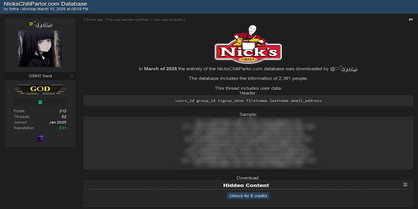Click the GOD rank badge
Viewport: 418px width, 209px height.
click(x=40, y=89)
